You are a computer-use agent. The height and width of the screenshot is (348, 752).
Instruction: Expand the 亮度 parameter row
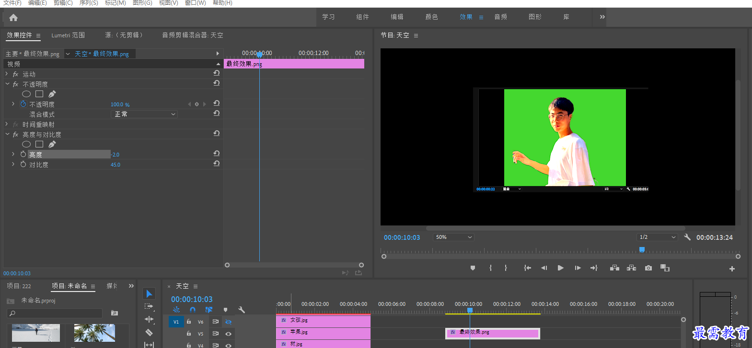tap(13, 154)
